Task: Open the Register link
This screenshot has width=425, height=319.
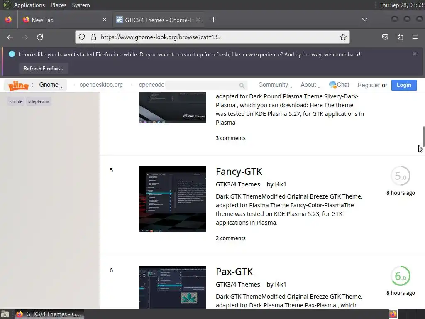Action: pyautogui.click(x=369, y=85)
